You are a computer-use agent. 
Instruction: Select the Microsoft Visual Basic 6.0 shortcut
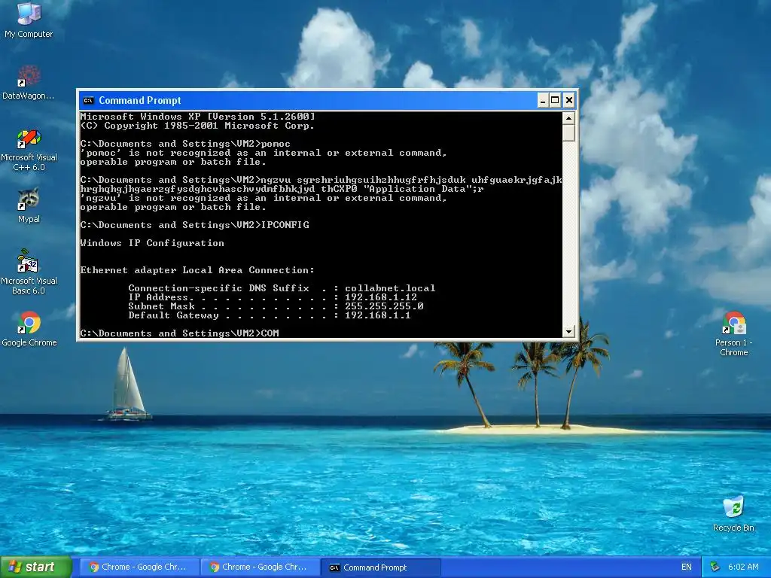click(x=29, y=272)
